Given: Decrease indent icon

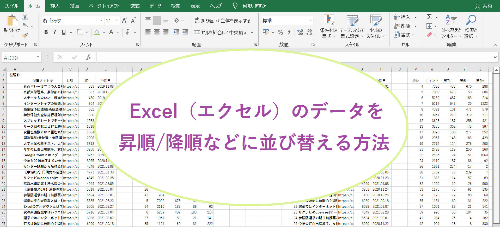Looking at the screenshot, I should [176, 32].
